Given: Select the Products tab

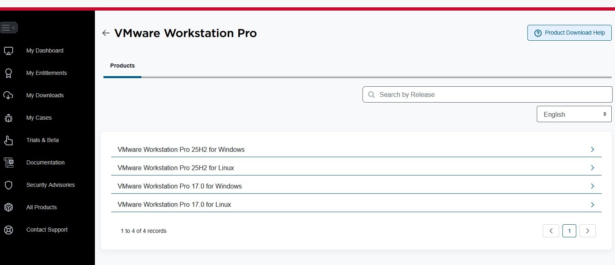Looking at the screenshot, I should pyautogui.click(x=122, y=66).
